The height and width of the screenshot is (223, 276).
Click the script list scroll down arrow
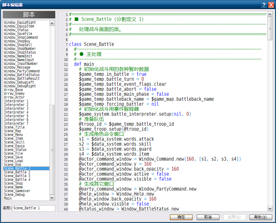pos(52,198)
